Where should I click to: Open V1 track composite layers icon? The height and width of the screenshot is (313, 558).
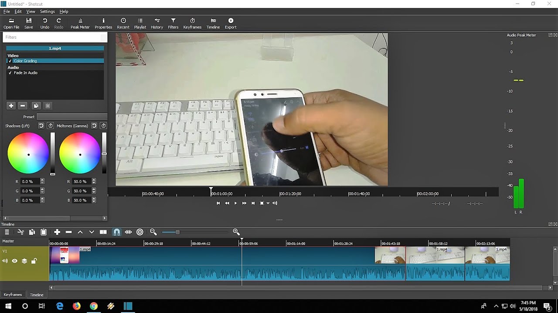(24, 261)
